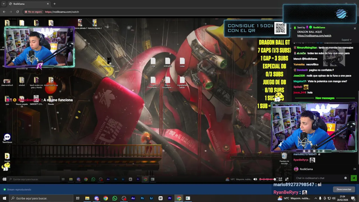Viewport: 359px width, 202px height.
Task: Open the clock showing 21:34
Action: 342,198
